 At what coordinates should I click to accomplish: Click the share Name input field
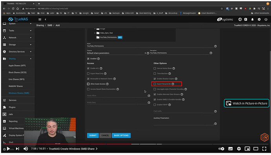[x=150, y=46]
